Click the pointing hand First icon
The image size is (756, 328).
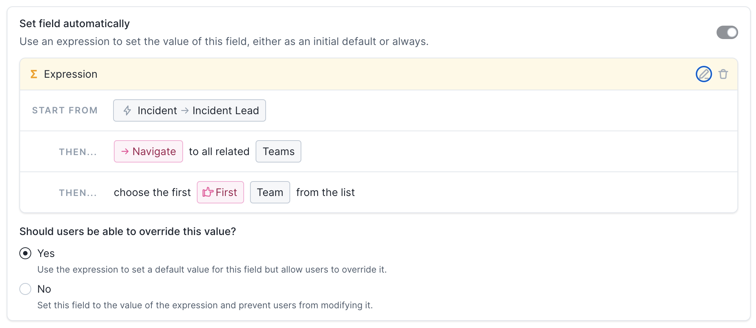coord(208,192)
